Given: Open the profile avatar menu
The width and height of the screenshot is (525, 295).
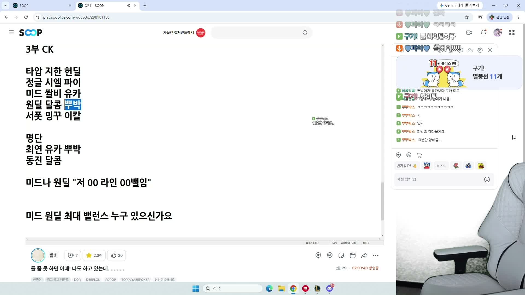Looking at the screenshot, I should (x=498, y=33).
